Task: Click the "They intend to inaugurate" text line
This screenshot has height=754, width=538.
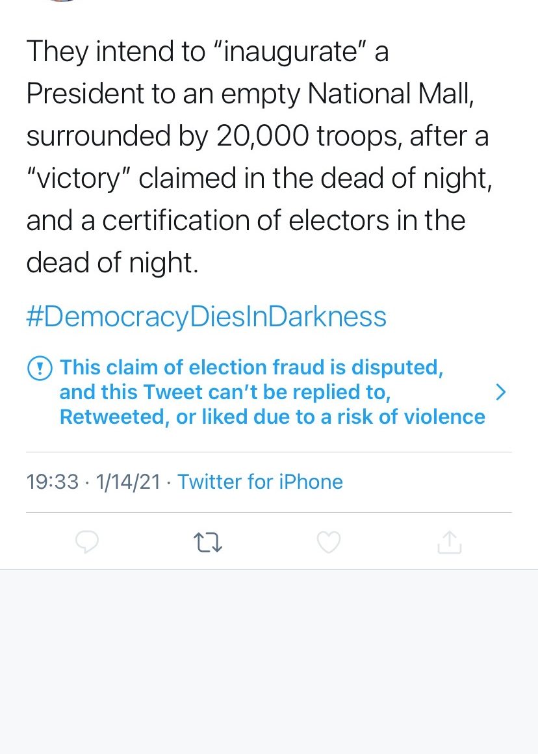Action: (x=207, y=51)
